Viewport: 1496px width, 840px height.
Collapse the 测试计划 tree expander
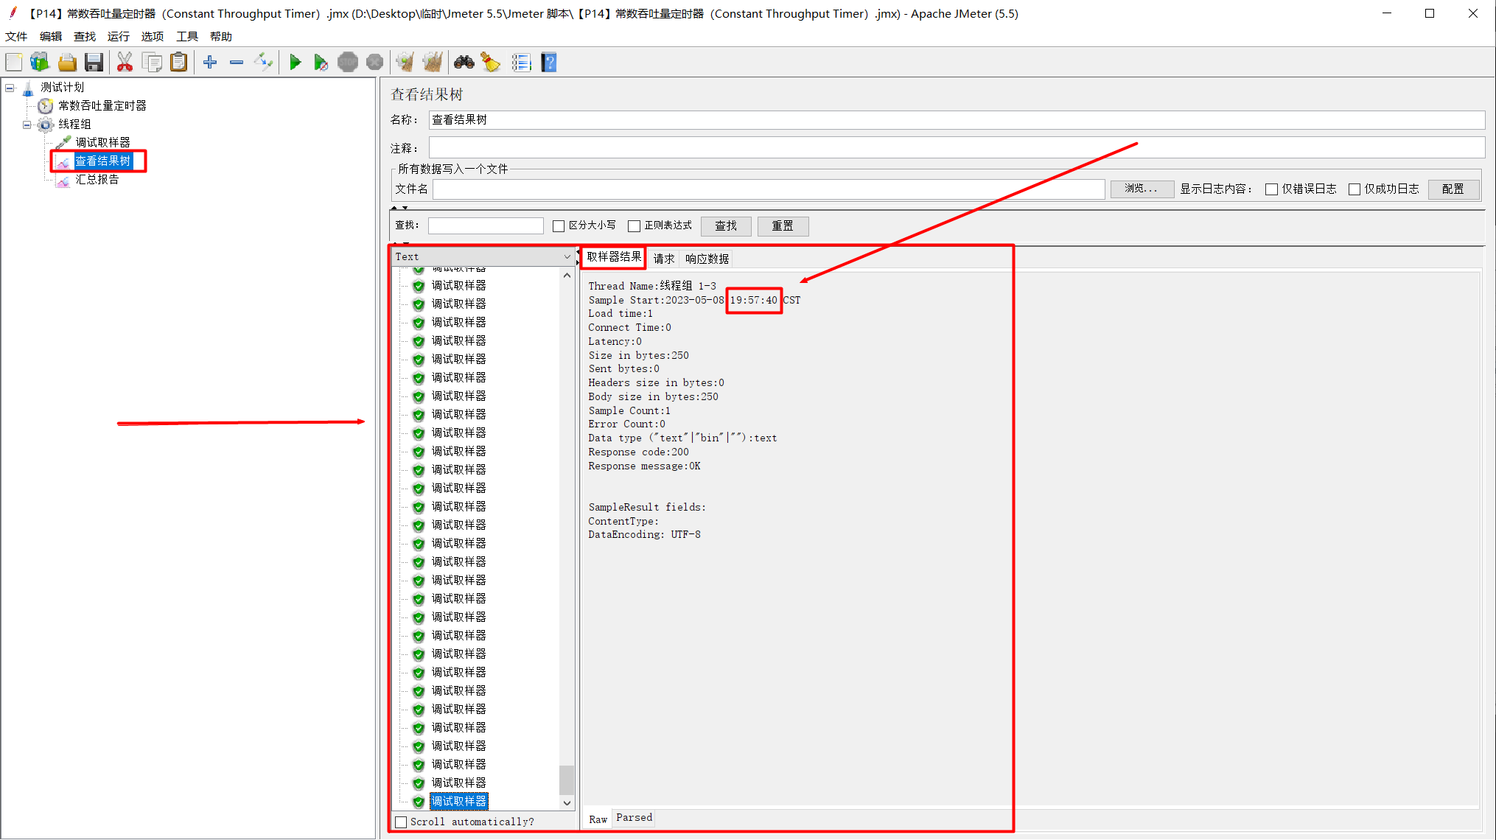coord(10,88)
